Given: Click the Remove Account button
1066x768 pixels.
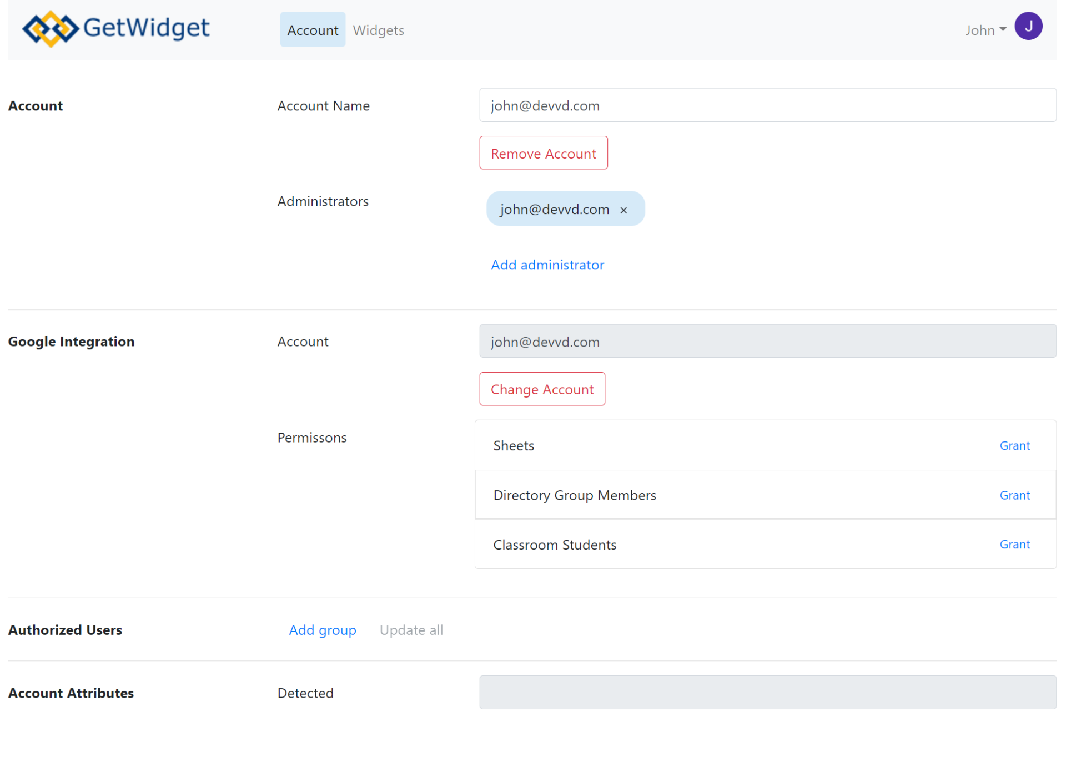Looking at the screenshot, I should point(543,153).
